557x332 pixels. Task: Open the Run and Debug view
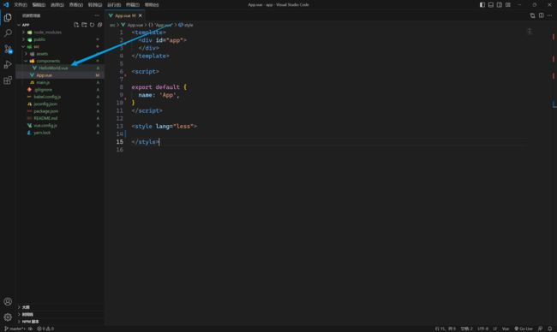(8, 64)
